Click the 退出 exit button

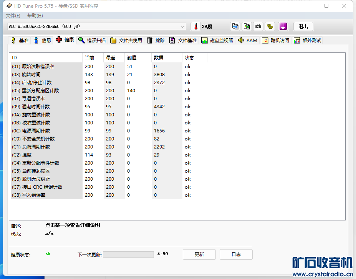(x=303, y=26)
